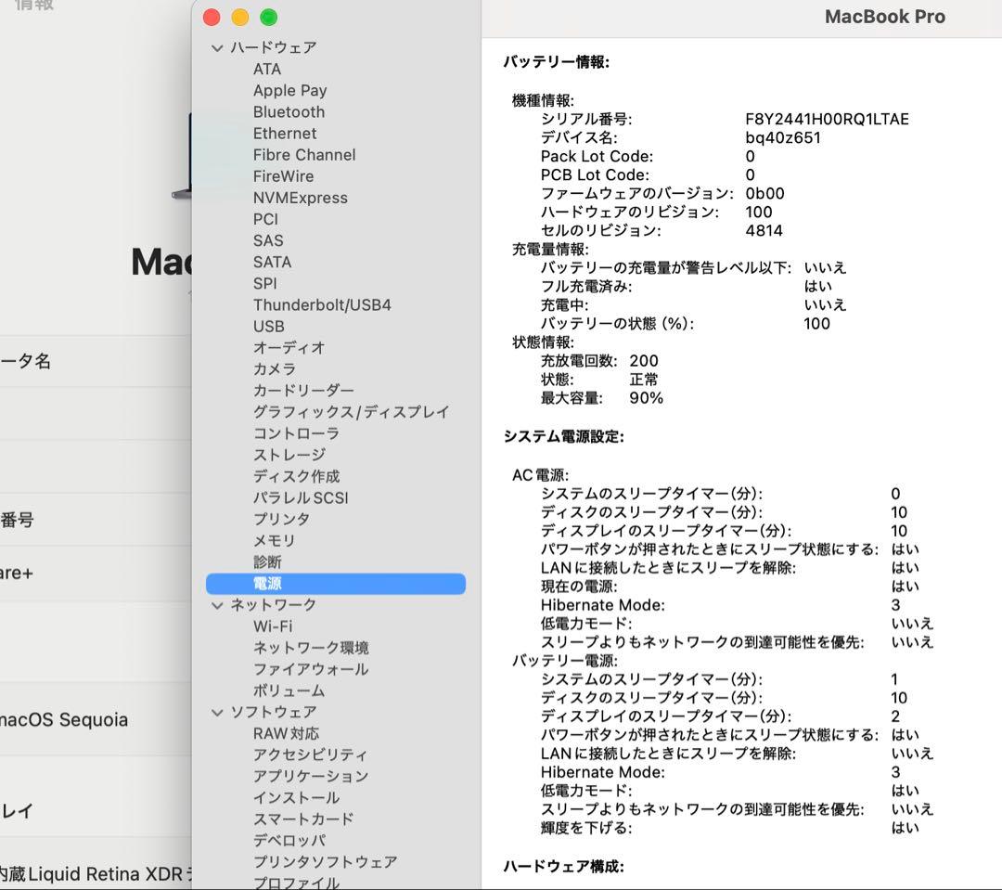Select Apple Pay in the sidebar
This screenshot has width=1002, height=890.
[x=290, y=91]
